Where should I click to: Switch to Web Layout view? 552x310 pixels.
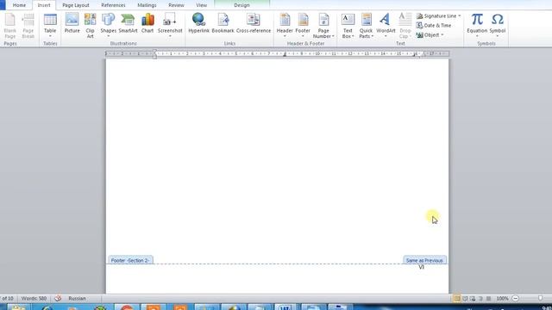pyautogui.click(x=473, y=299)
